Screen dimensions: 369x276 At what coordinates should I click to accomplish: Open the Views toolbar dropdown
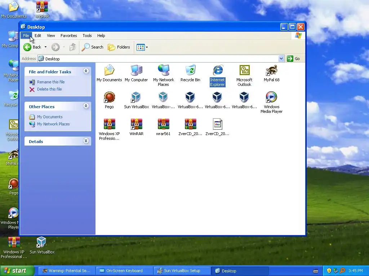[x=142, y=47]
